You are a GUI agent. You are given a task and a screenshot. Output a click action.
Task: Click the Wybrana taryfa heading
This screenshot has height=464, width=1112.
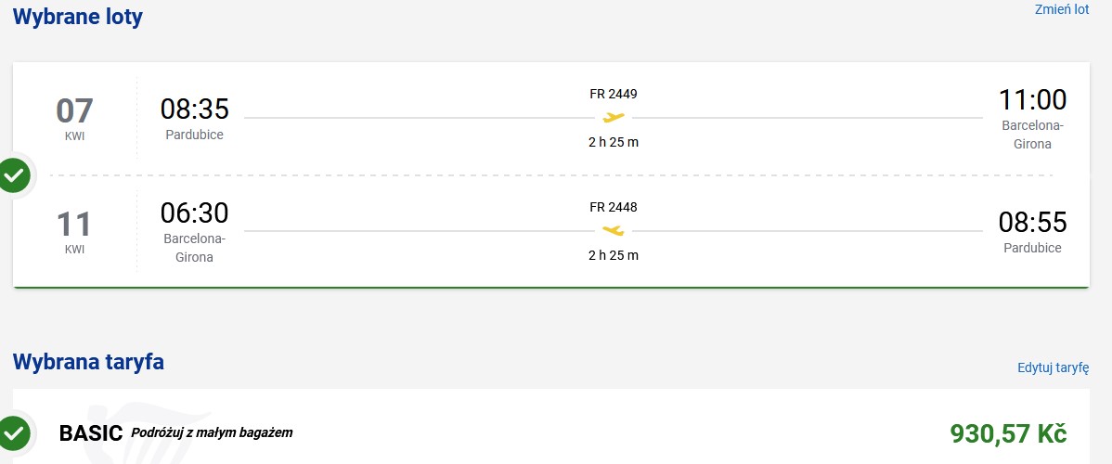(89, 362)
